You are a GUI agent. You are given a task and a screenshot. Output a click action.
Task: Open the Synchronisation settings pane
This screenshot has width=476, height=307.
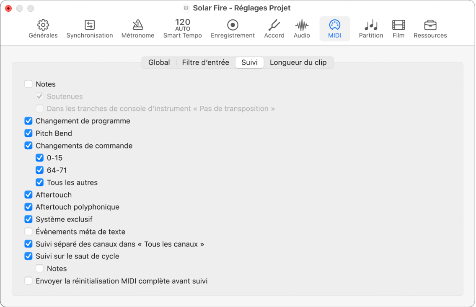90,25
